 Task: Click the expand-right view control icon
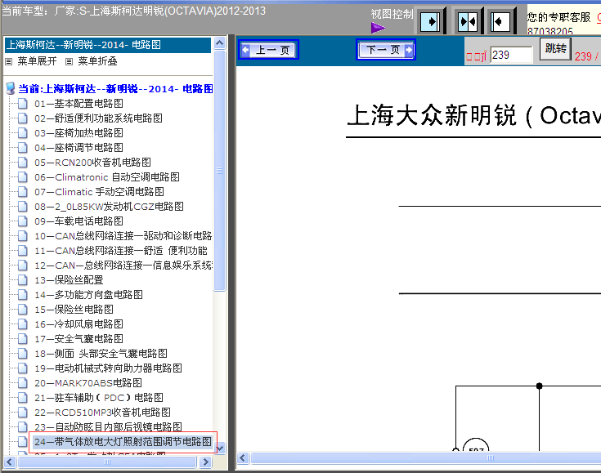pos(430,22)
